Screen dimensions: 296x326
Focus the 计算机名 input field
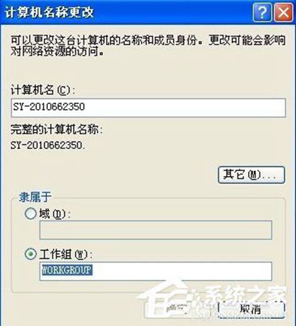149,108
